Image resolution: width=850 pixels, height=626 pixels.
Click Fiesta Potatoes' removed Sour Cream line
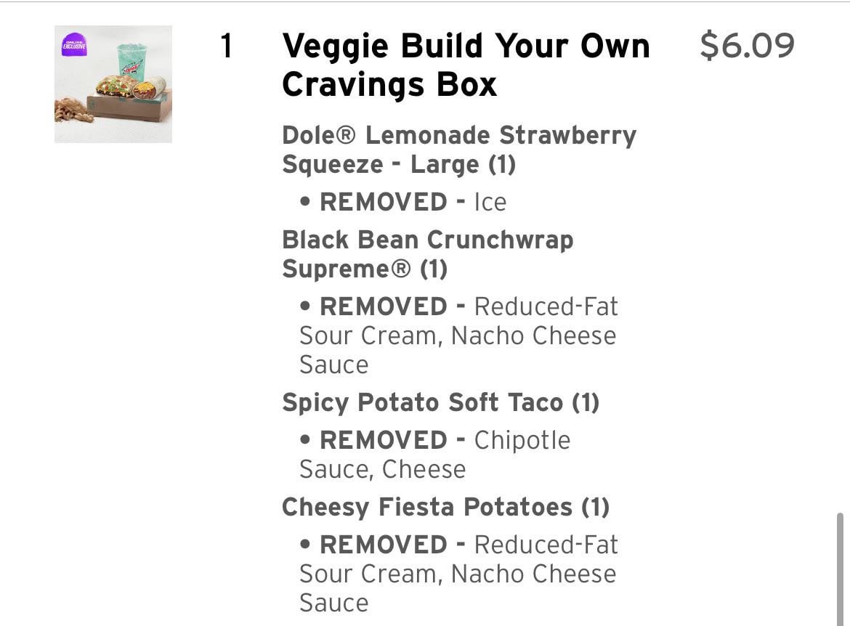458,574
